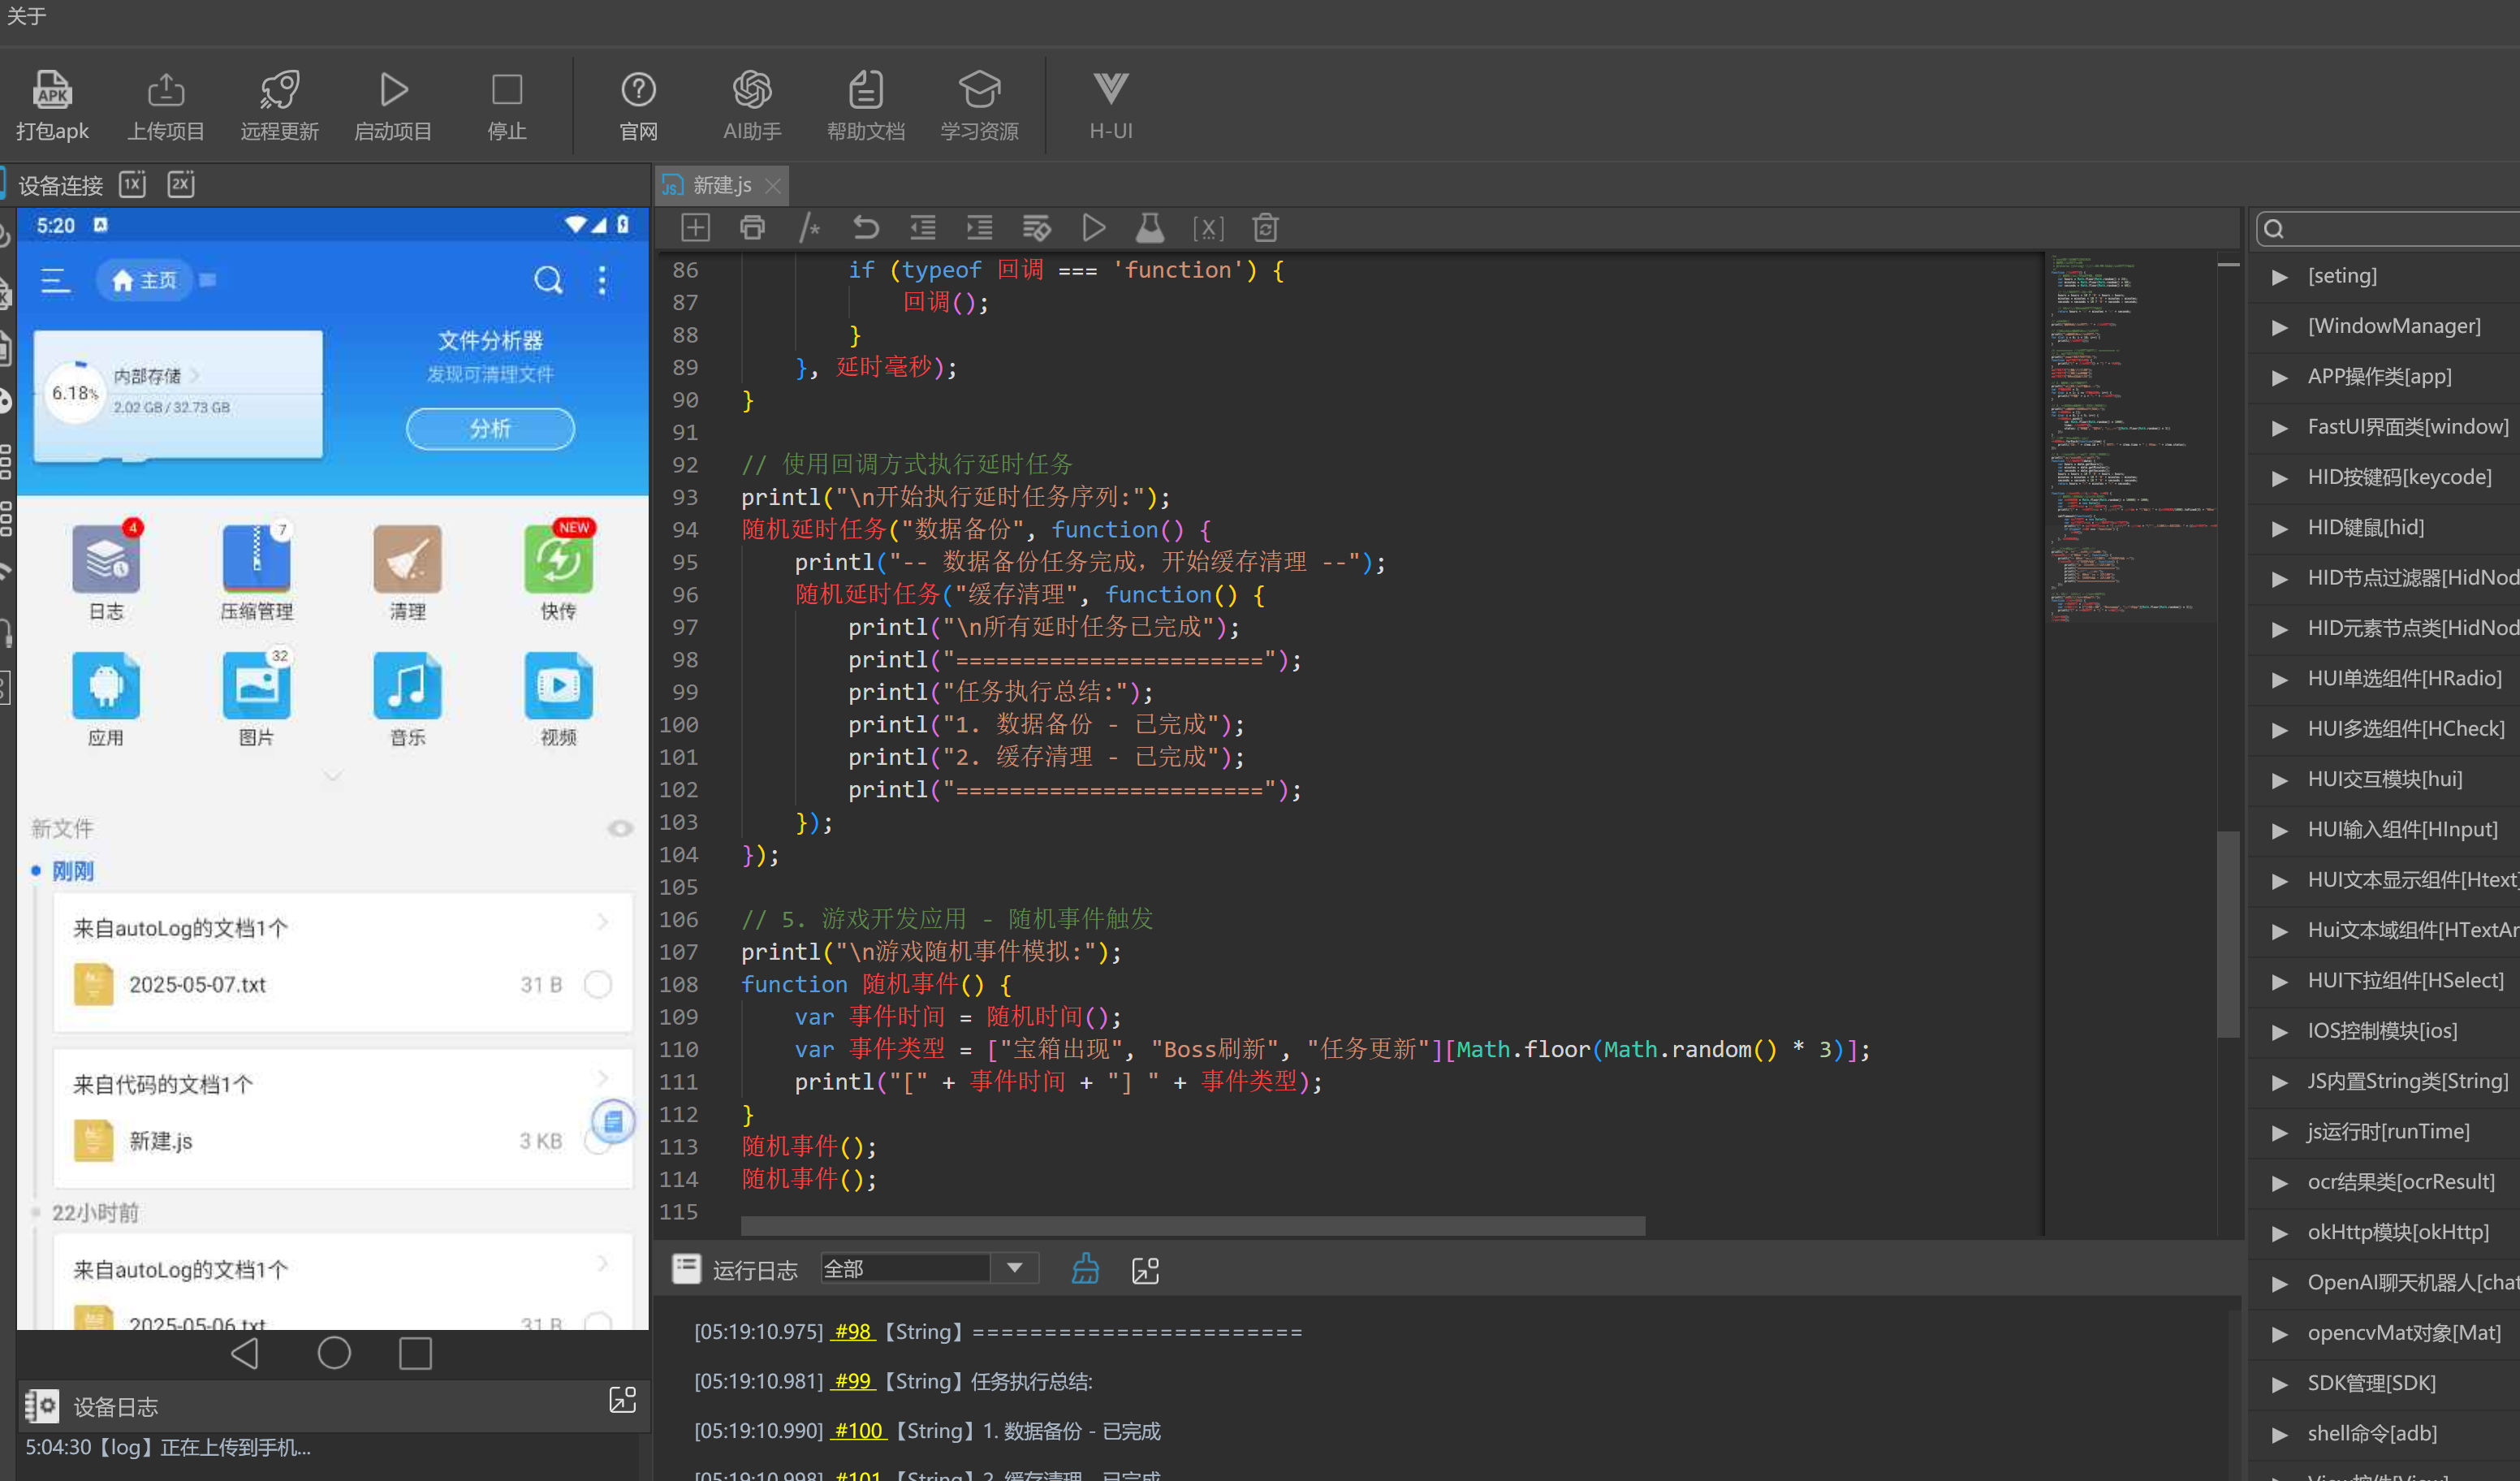Image resolution: width=2520 pixels, height=1481 pixels.
Task: Expand FastUI界面类[window] node
Action: pos(2280,428)
